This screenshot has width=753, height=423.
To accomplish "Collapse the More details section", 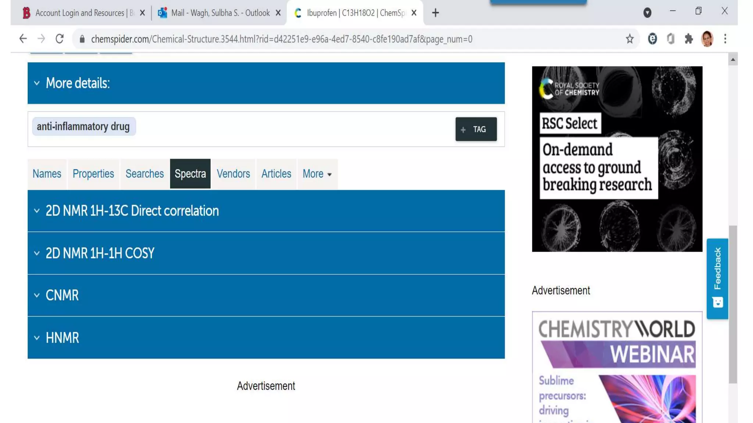I will 78,83.
